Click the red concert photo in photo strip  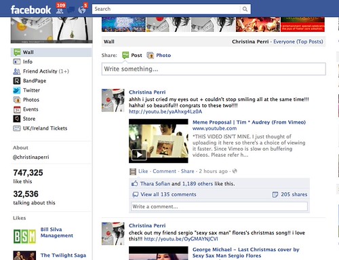pyautogui.click(x=258, y=24)
